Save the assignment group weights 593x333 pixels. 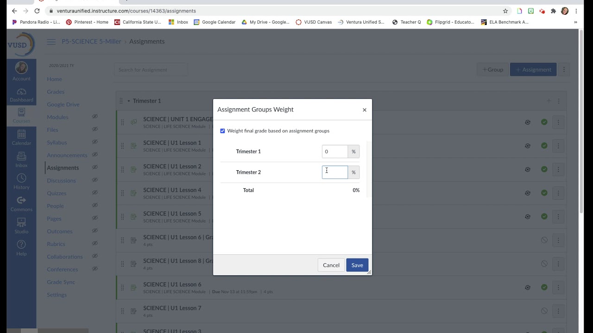click(357, 265)
